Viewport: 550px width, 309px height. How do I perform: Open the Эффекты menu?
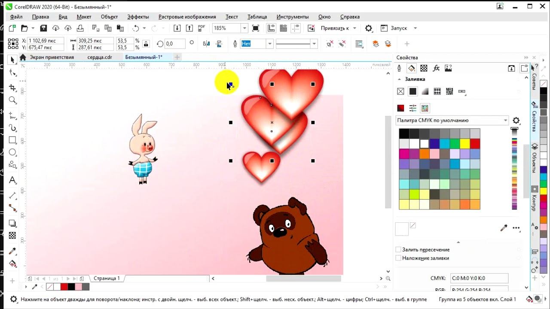click(x=138, y=17)
